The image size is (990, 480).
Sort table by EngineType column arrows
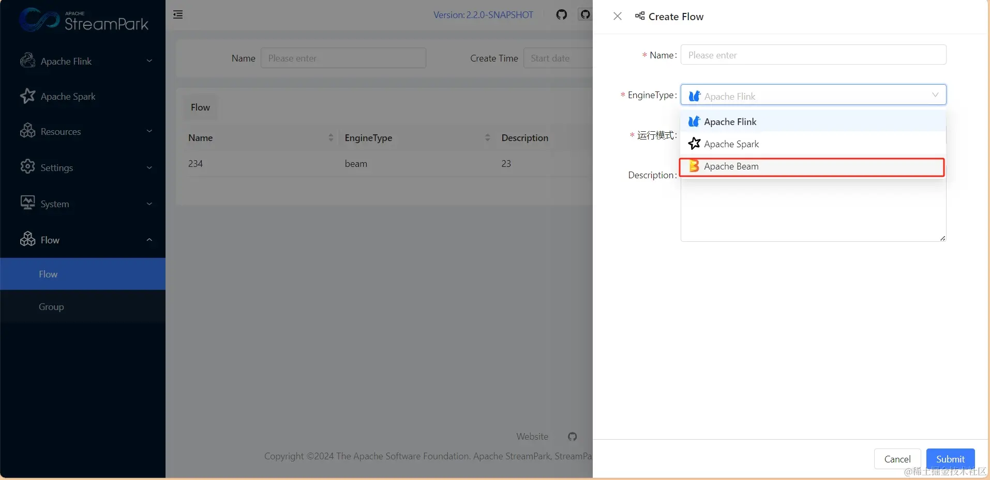click(x=487, y=137)
